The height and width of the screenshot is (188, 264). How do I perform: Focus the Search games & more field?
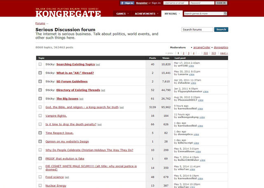[204, 14]
